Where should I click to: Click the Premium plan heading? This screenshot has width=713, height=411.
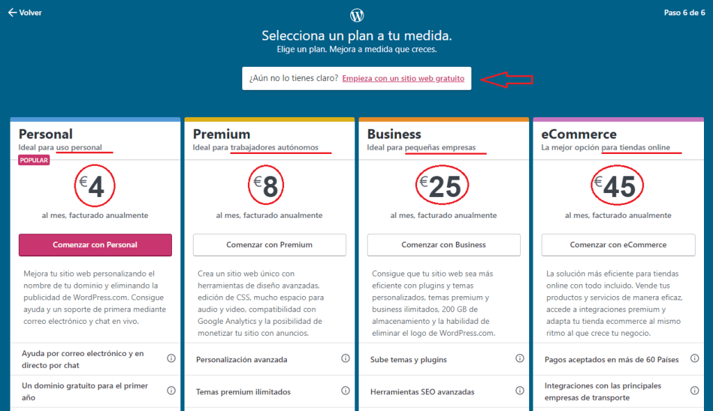221,134
